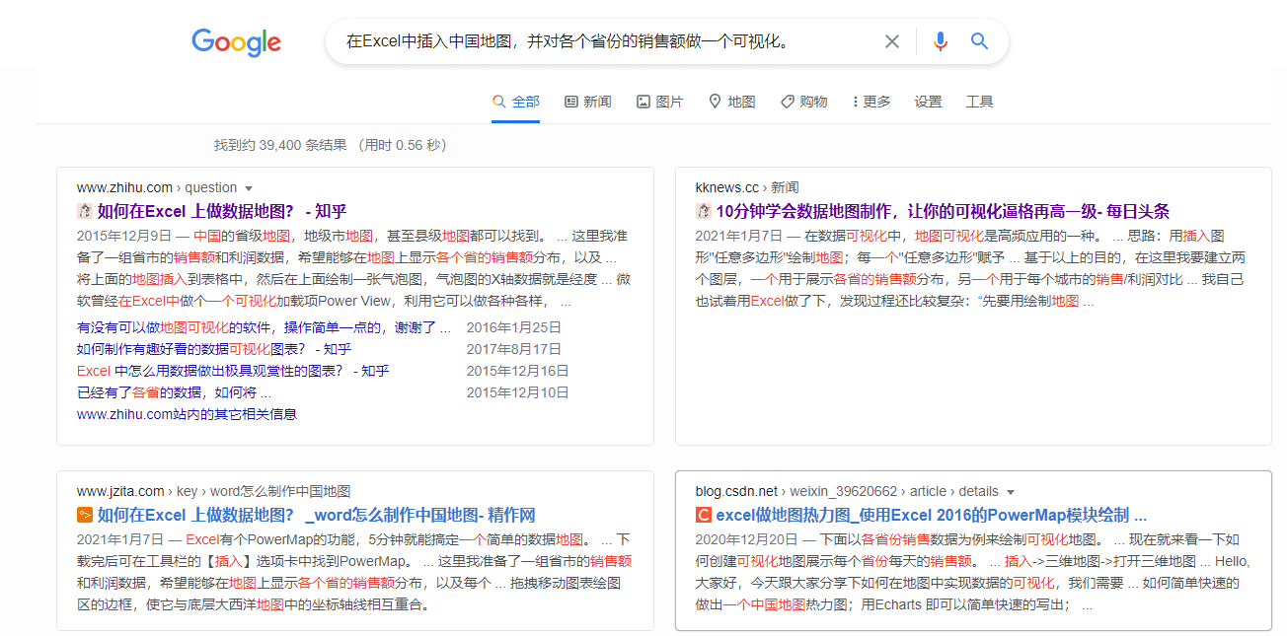The height and width of the screenshot is (636, 1287).
Task: Switch to the 新闻 tab
Action: 588,102
